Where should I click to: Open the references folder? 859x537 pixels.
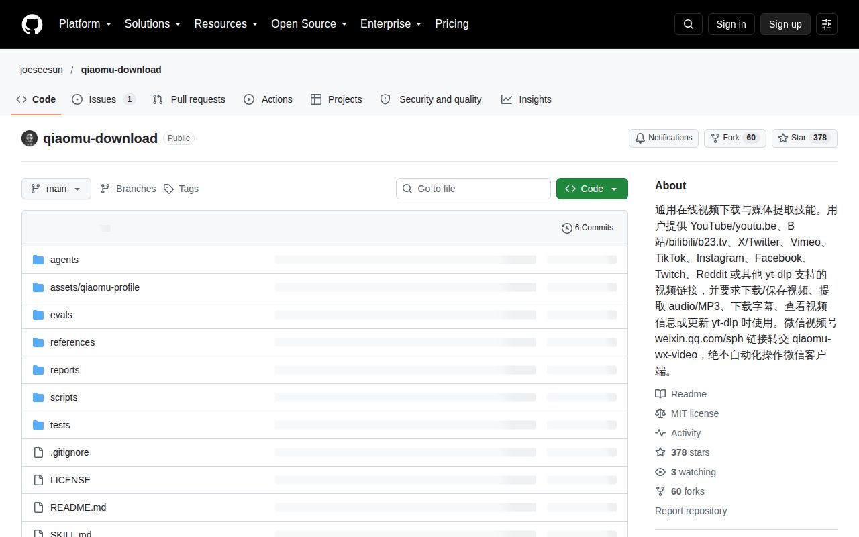coord(72,342)
